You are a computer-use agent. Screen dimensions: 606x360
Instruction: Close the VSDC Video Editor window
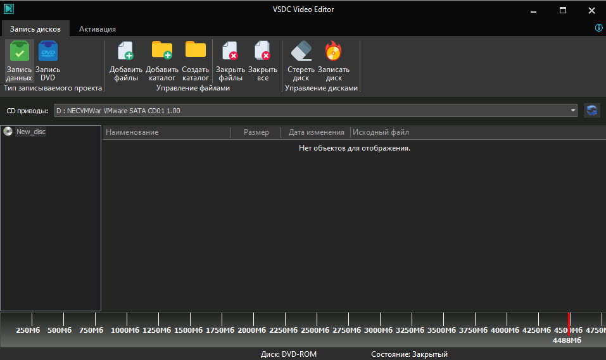click(x=591, y=10)
